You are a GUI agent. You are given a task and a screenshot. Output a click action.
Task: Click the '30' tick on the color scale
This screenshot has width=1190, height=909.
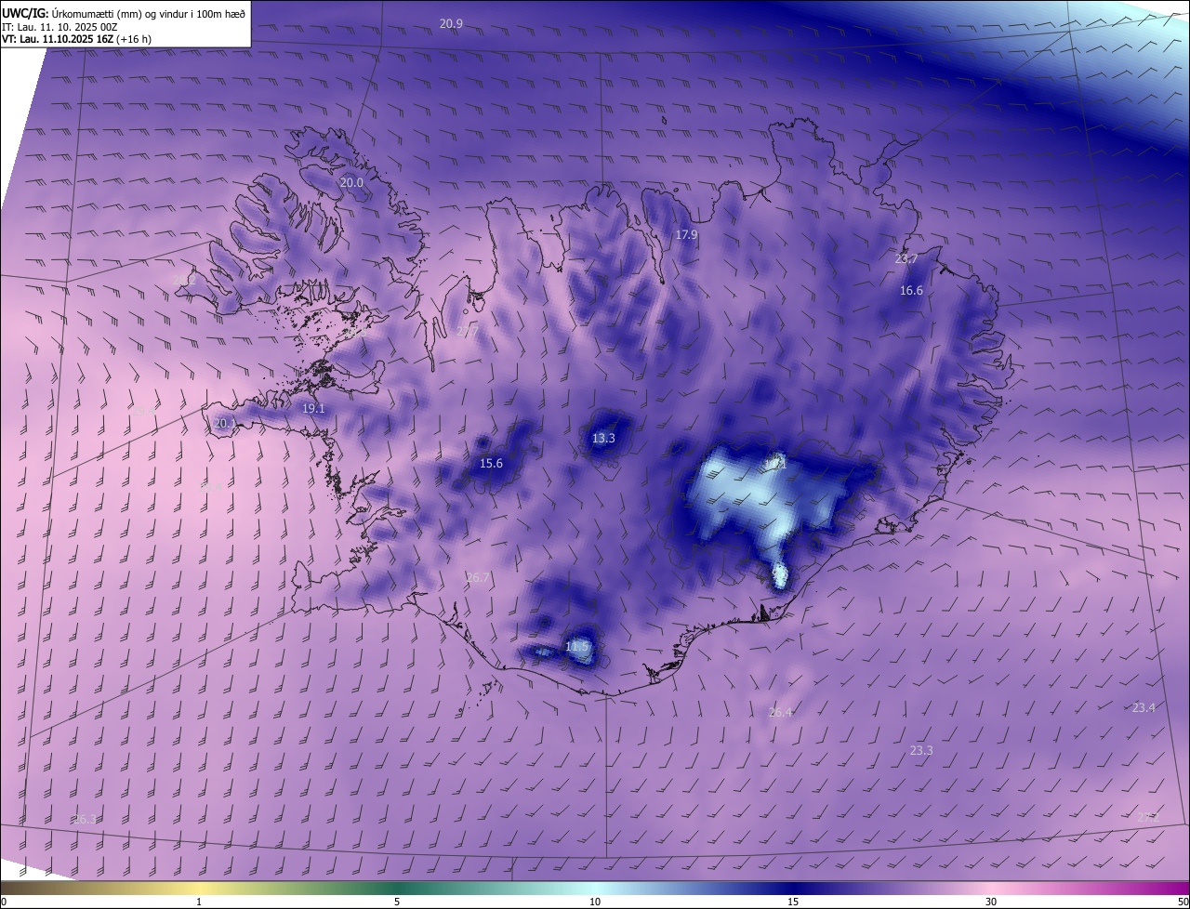pos(991,902)
